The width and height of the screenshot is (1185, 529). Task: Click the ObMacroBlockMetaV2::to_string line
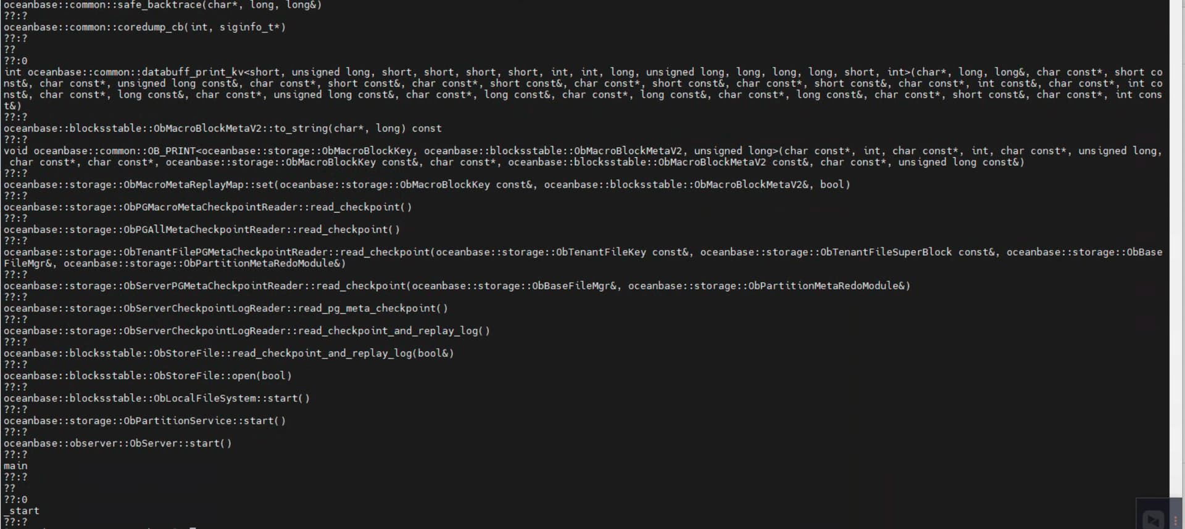(223, 128)
